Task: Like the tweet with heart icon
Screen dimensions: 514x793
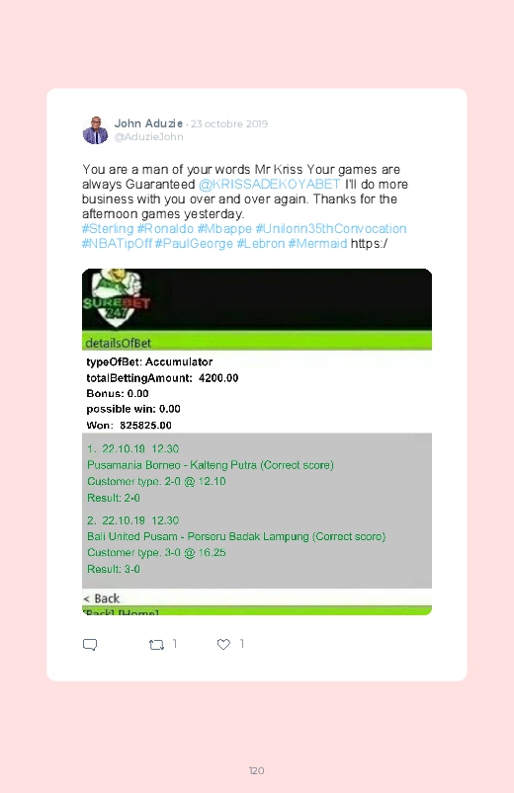Action: 223,644
